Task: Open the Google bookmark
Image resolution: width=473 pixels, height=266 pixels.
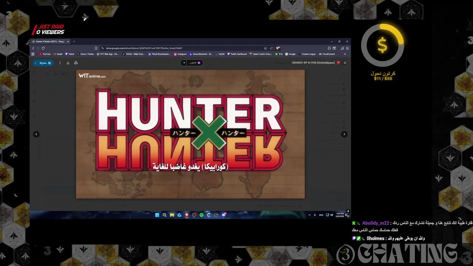Action: (x=290, y=54)
